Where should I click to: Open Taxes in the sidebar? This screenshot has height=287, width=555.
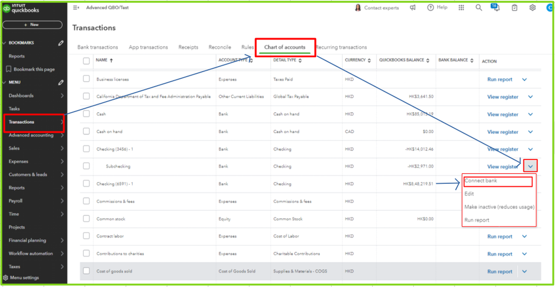[14, 267]
